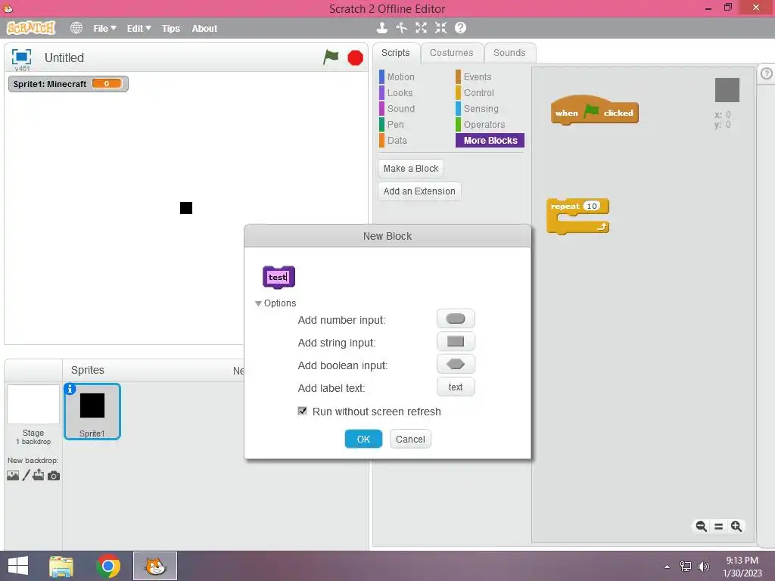
Task: Click Make a Block button
Action: [x=411, y=169]
